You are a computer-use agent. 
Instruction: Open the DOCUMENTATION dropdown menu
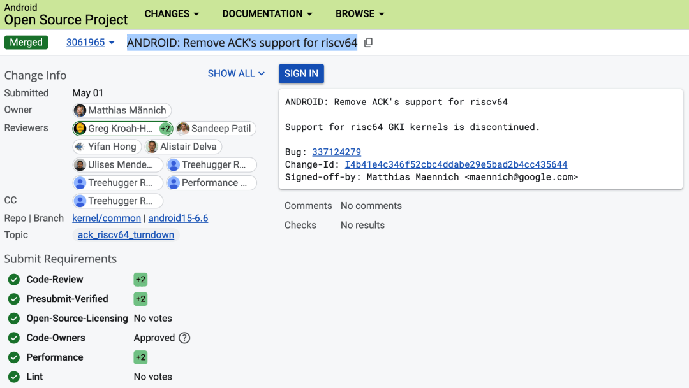pyautogui.click(x=267, y=14)
